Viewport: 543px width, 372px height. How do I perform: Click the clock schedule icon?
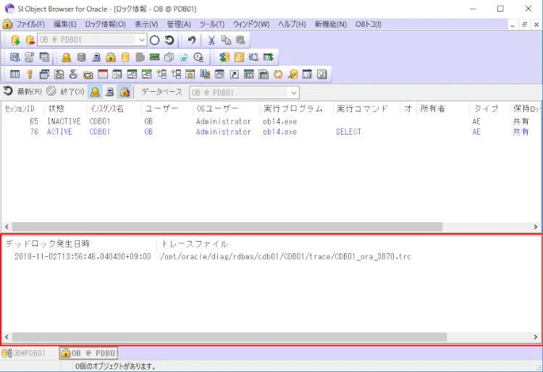point(198,57)
